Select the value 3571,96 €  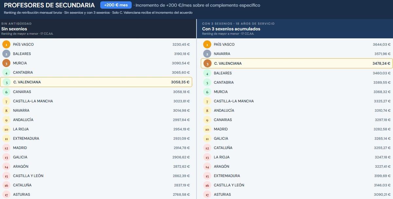pyautogui.click(x=382, y=54)
